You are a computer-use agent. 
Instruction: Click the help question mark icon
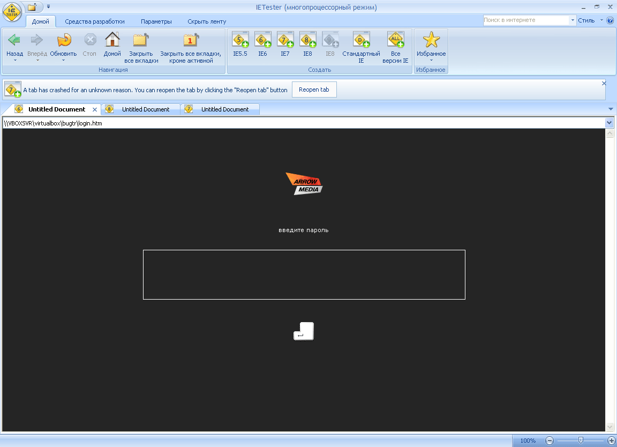611,20
